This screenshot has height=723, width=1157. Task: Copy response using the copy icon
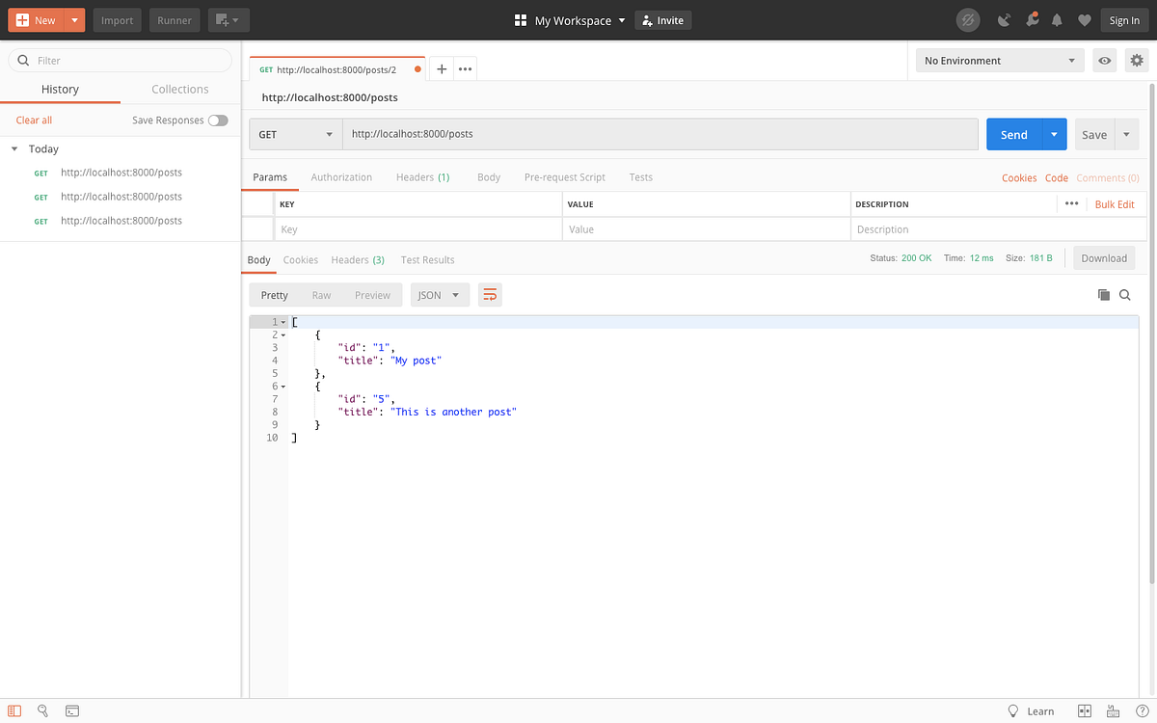coord(1104,295)
